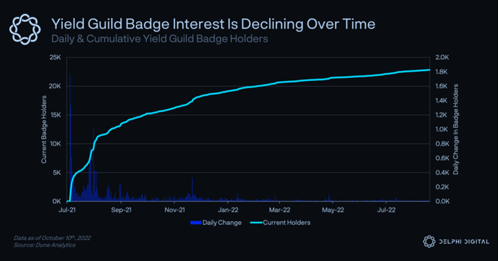Screen dimensions: 498x261
Task: Click the Delphi Digital logo icon at bottom right
Action: (428, 241)
